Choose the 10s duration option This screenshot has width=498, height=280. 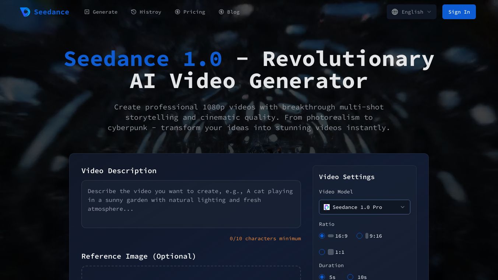(350, 277)
